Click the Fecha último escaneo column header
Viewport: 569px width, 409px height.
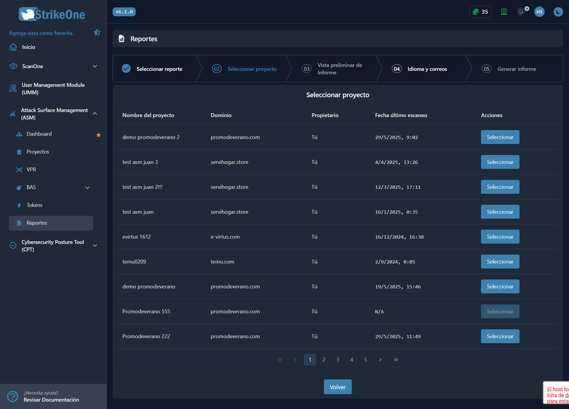click(x=401, y=115)
